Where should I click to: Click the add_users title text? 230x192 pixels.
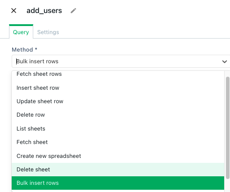click(44, 11)
